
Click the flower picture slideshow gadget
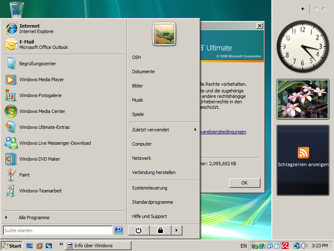(302, 99)
